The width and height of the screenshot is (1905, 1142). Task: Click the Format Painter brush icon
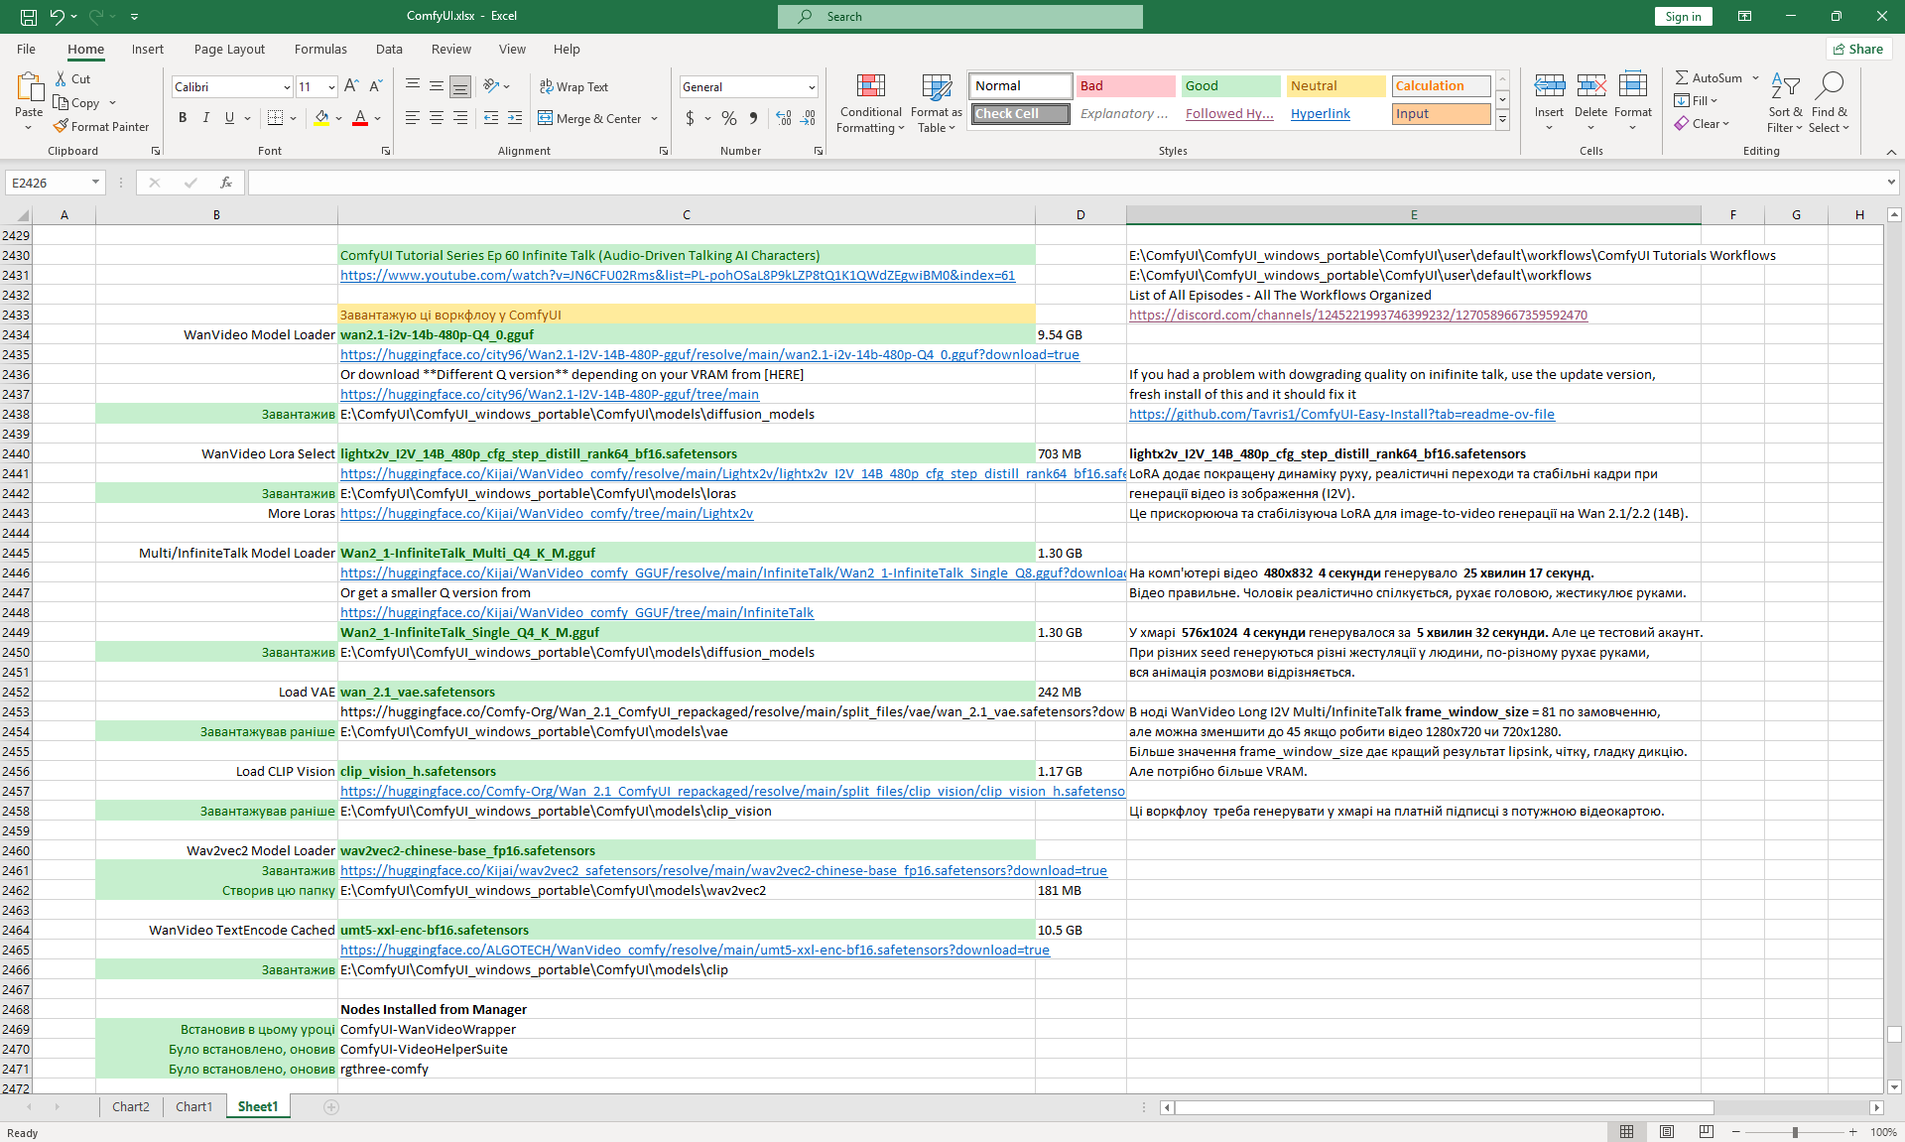[62, 126]
